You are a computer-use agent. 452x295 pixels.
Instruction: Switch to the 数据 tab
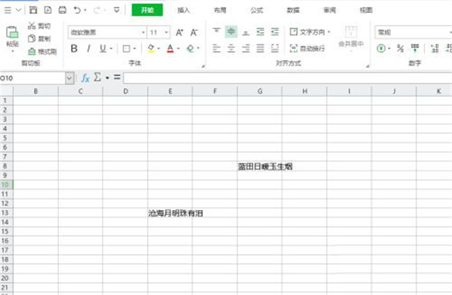click(293, 11)
